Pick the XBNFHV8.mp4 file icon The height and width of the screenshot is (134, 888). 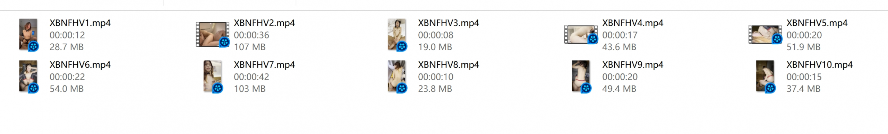point(397,77)
